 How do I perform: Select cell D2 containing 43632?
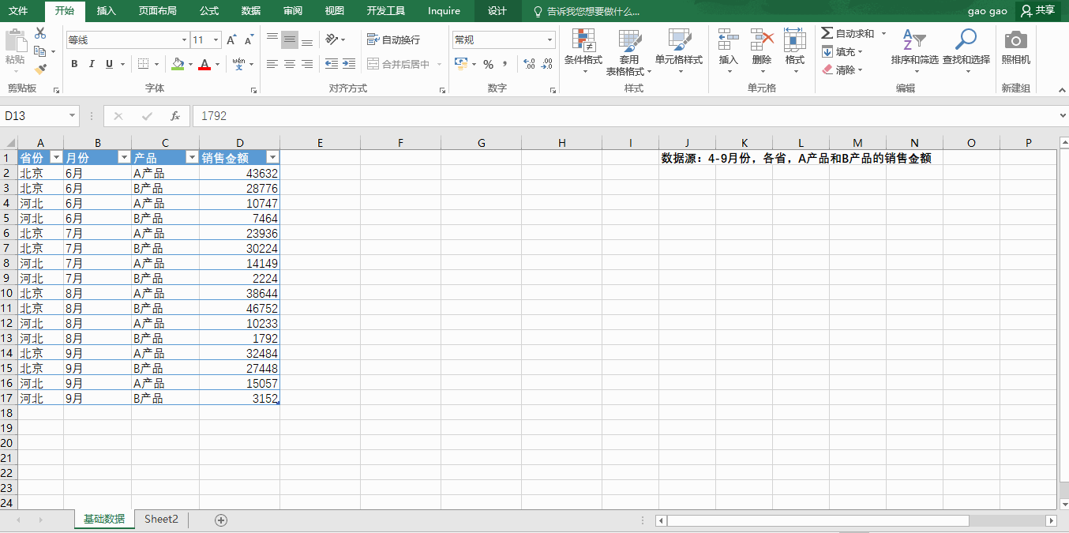239,173
